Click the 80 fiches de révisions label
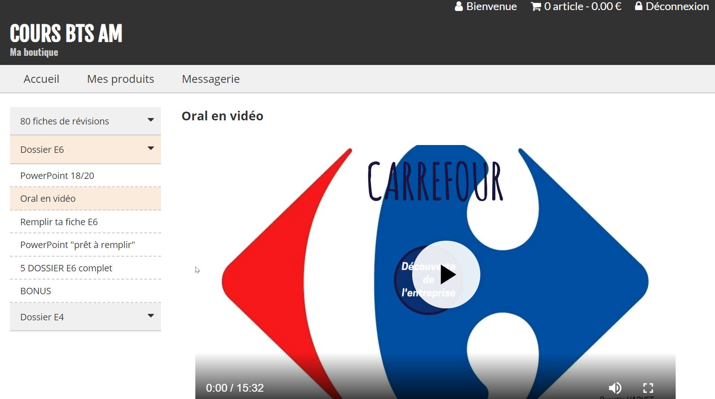 (x=65, y=121)
